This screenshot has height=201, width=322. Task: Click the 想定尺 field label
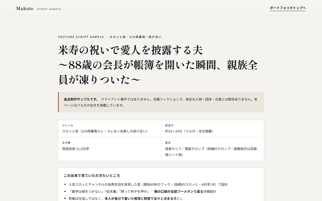click(169, 125)
